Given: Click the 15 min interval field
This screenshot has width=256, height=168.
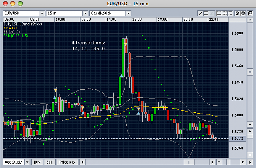Looking at the screenshot, I should 64,13.
